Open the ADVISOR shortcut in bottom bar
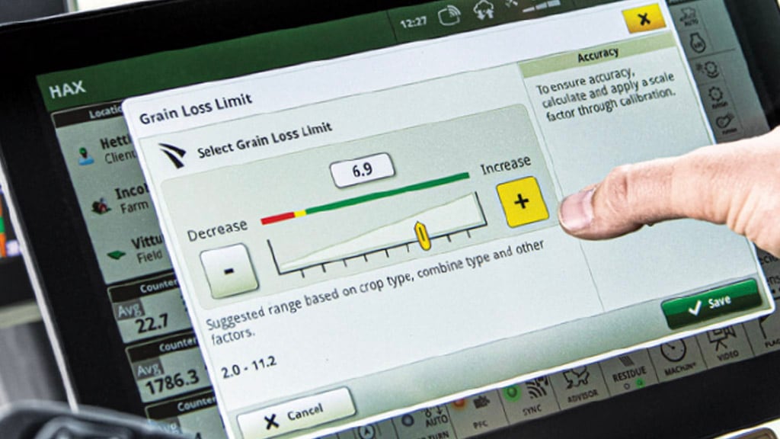Screen dimensions: 780x439 pyautogui.click(x=580, y=385)
